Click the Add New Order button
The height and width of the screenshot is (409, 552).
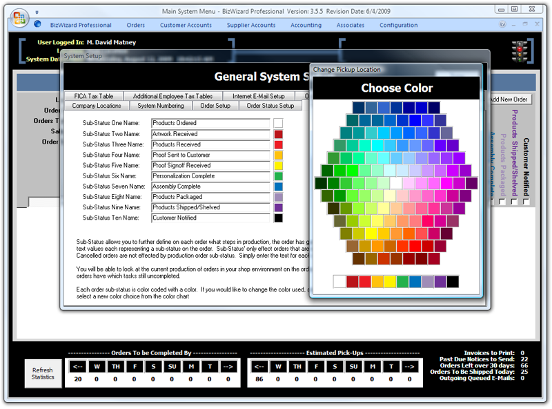click(510, 99)
